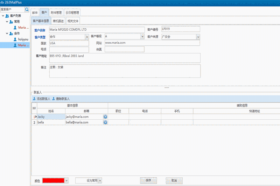Screen dimensions: 280x186
Task: Collapse the 常用 tree group
Action: pos(7,22)
